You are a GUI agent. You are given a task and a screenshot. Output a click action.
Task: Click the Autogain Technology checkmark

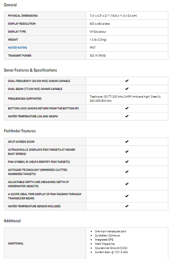127,172
